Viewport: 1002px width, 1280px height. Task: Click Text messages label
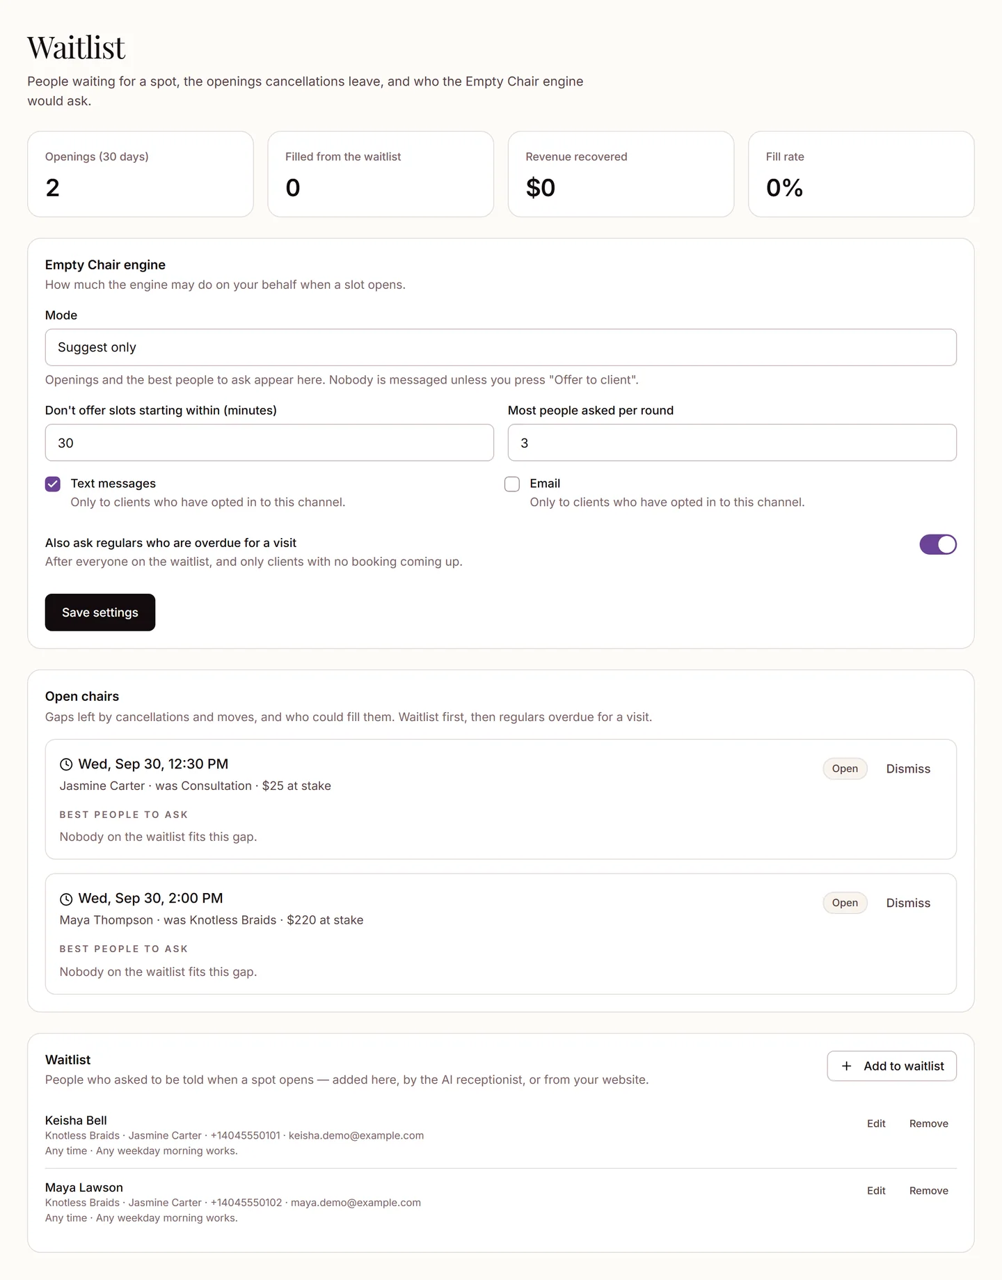113,484
